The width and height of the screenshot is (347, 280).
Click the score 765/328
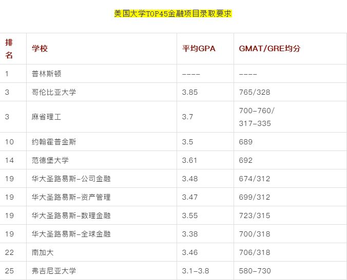click(255, 92)
